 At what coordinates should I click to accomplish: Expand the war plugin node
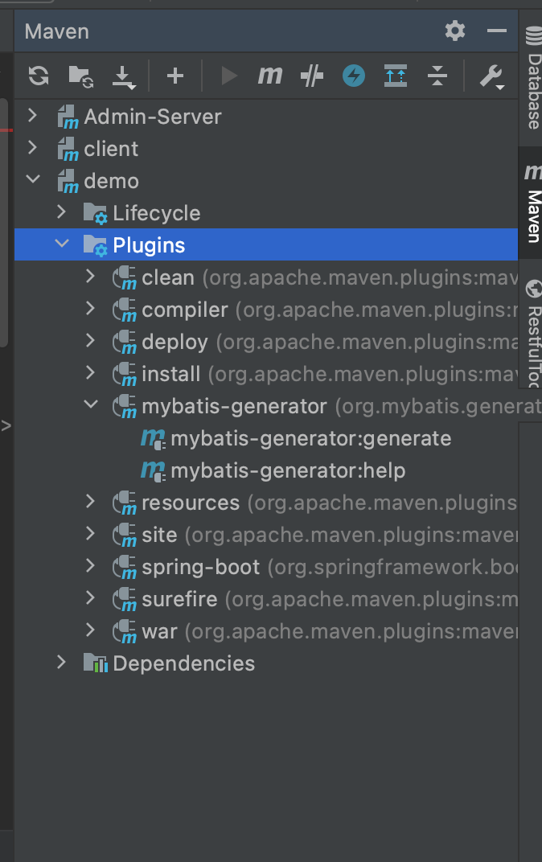pyautogui.click(x=91, y=630)
